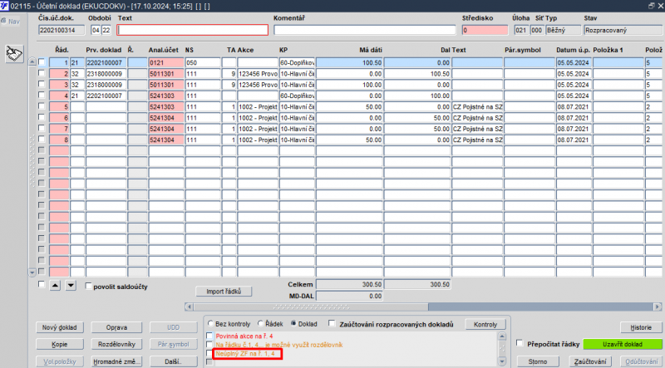Screen dimensions: 665x368
Task: Move row up with the up arrow button
Action: click(55, 285)
